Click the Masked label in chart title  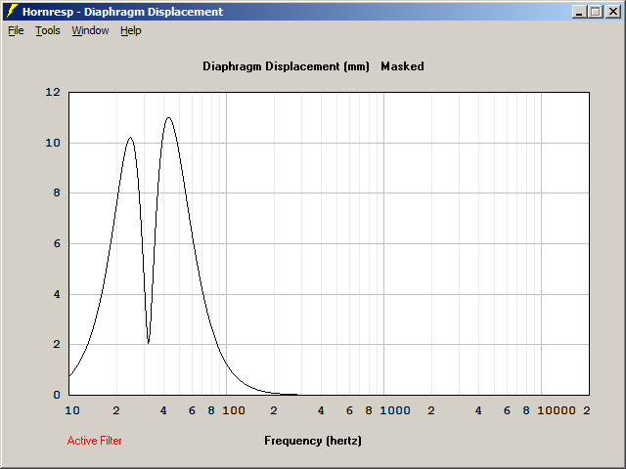click(402, 66)
